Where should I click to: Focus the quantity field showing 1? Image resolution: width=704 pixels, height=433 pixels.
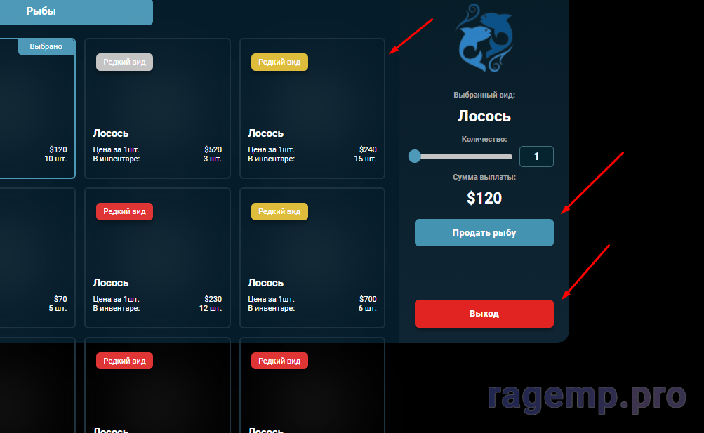click(x=536, y=156)
